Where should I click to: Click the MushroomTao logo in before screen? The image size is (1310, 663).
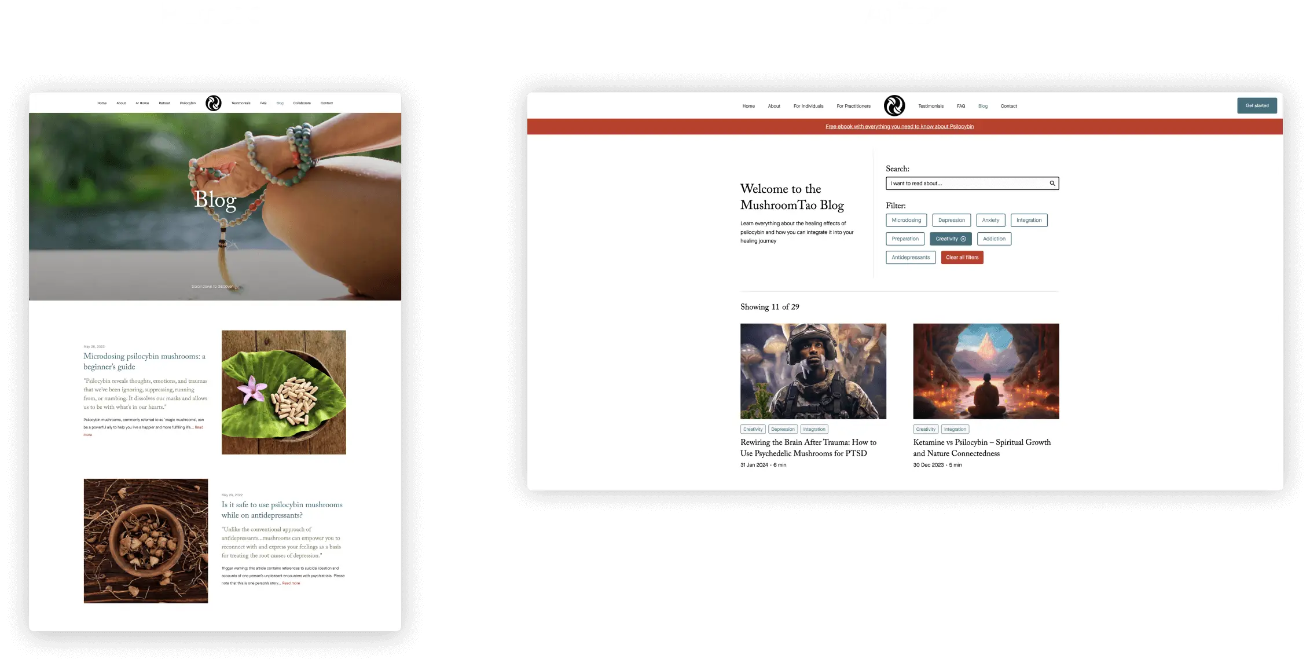pos(214,102)
